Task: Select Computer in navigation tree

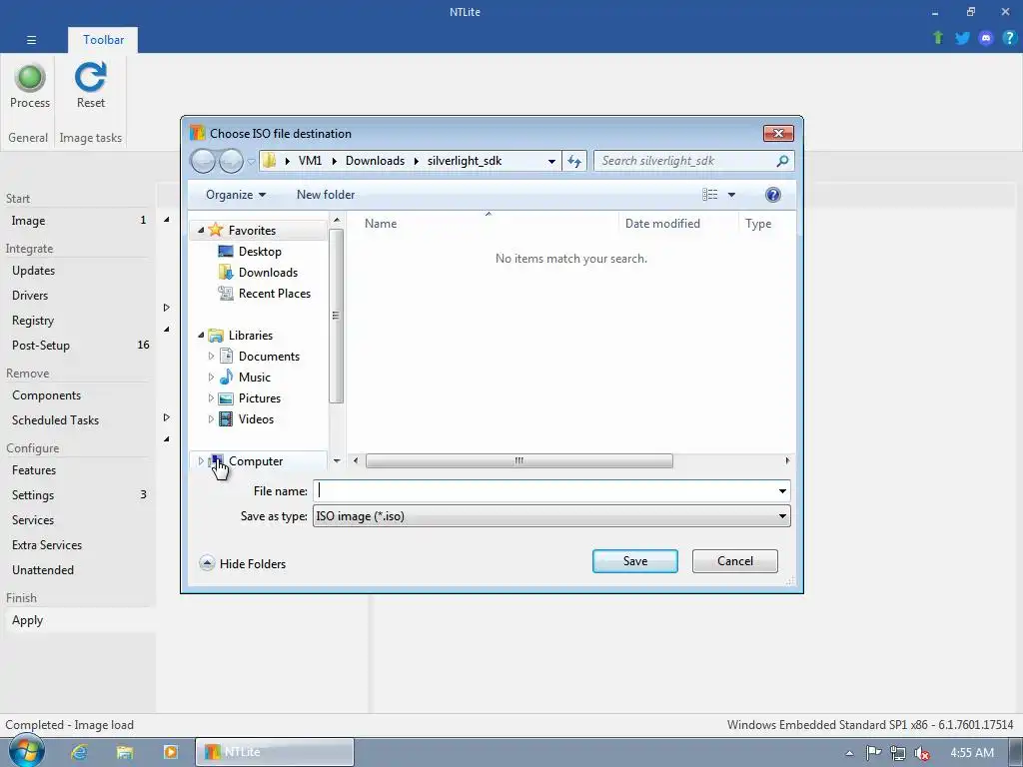Action: click(255, 461)
